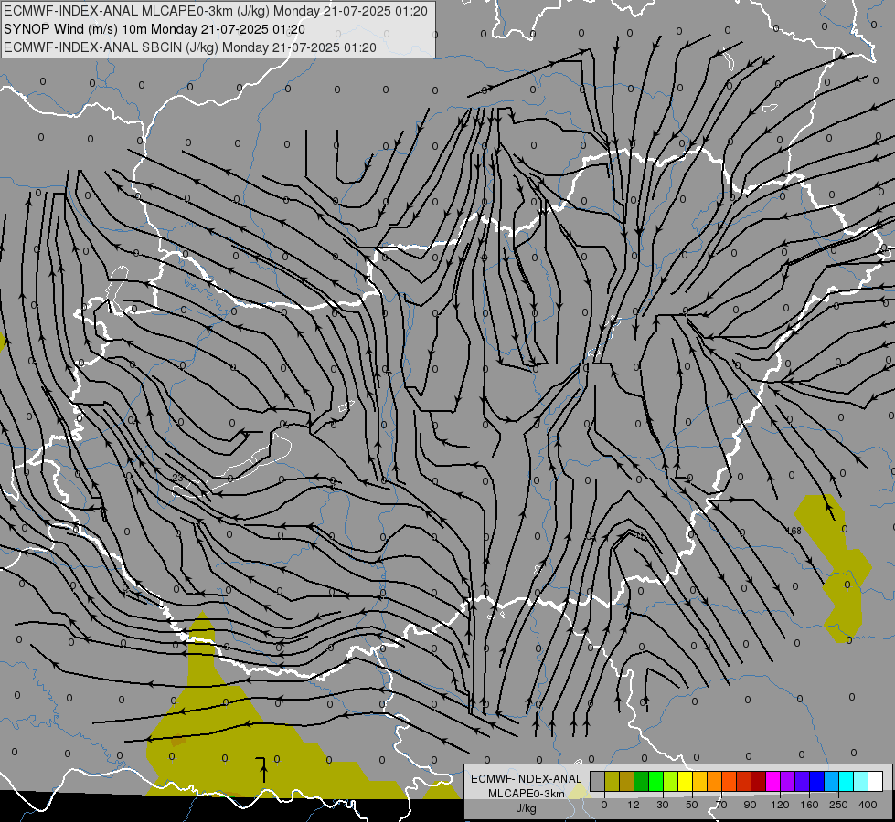Click the legend value 90
The width and height of the screenshot is (895, 822).
[x=750, y=805]
